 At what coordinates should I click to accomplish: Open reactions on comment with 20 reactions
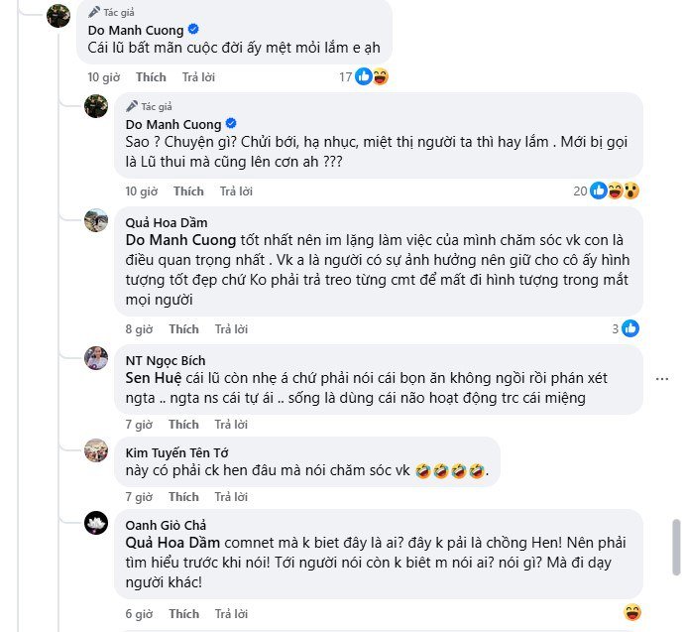(615, 190)
